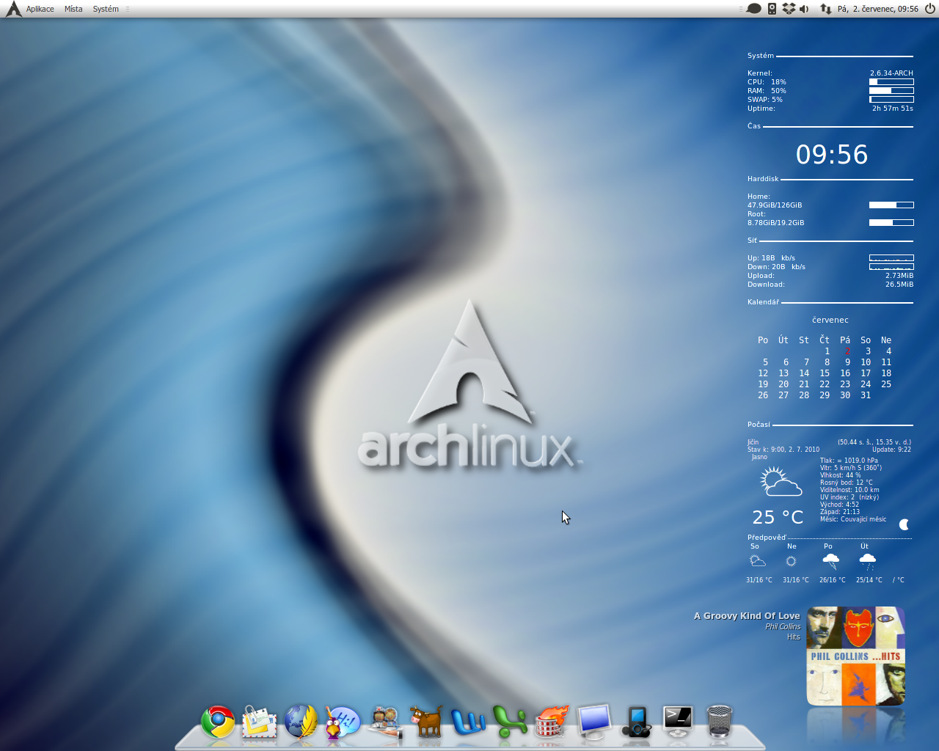Image resolution: width=939 pixels, height=751 pixels.
Task: Open the blue W word processor icon
Action: pyautogui.click(x=468, y=722)
